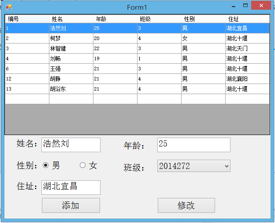Screen dimensions: 275x223
Task: Focus the 年龄 input field with 25
Action: point(194,145)
